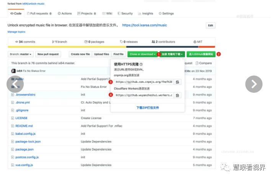Screen dimensions: 274x179
Task: Copy the cnpmjs.org clone URL clipboard icon
Action: (x=178, y=82)
